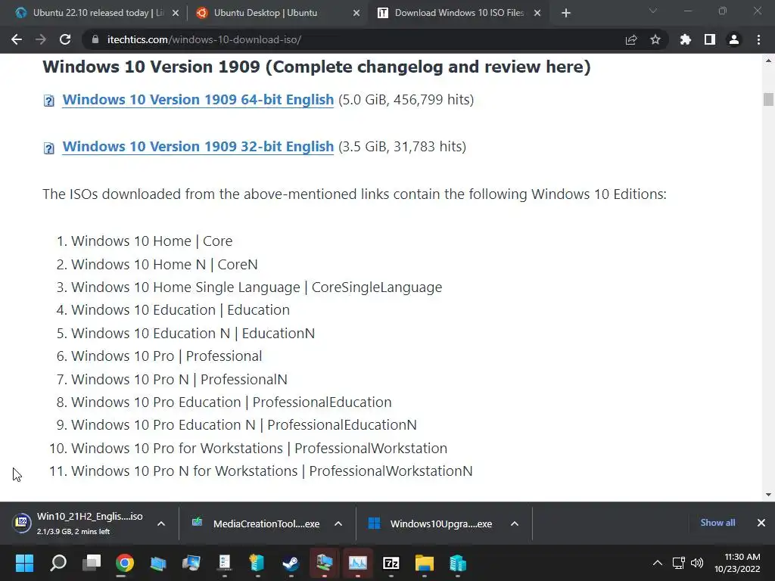
Task: Open the Windows10Upgrade exe download
Action: [431, 524]
